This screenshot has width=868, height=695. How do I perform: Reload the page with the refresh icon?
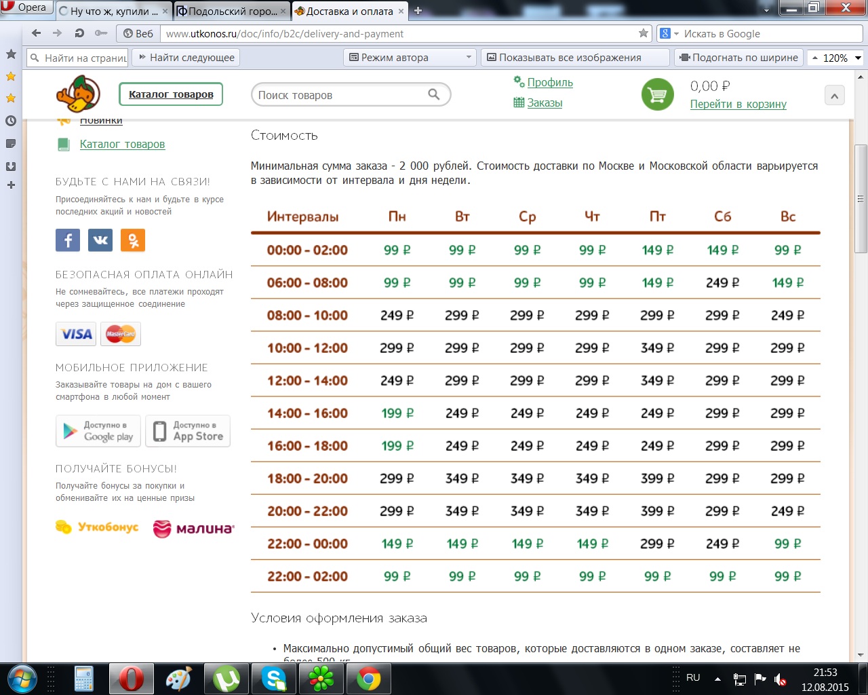click(x=79, y=33)
